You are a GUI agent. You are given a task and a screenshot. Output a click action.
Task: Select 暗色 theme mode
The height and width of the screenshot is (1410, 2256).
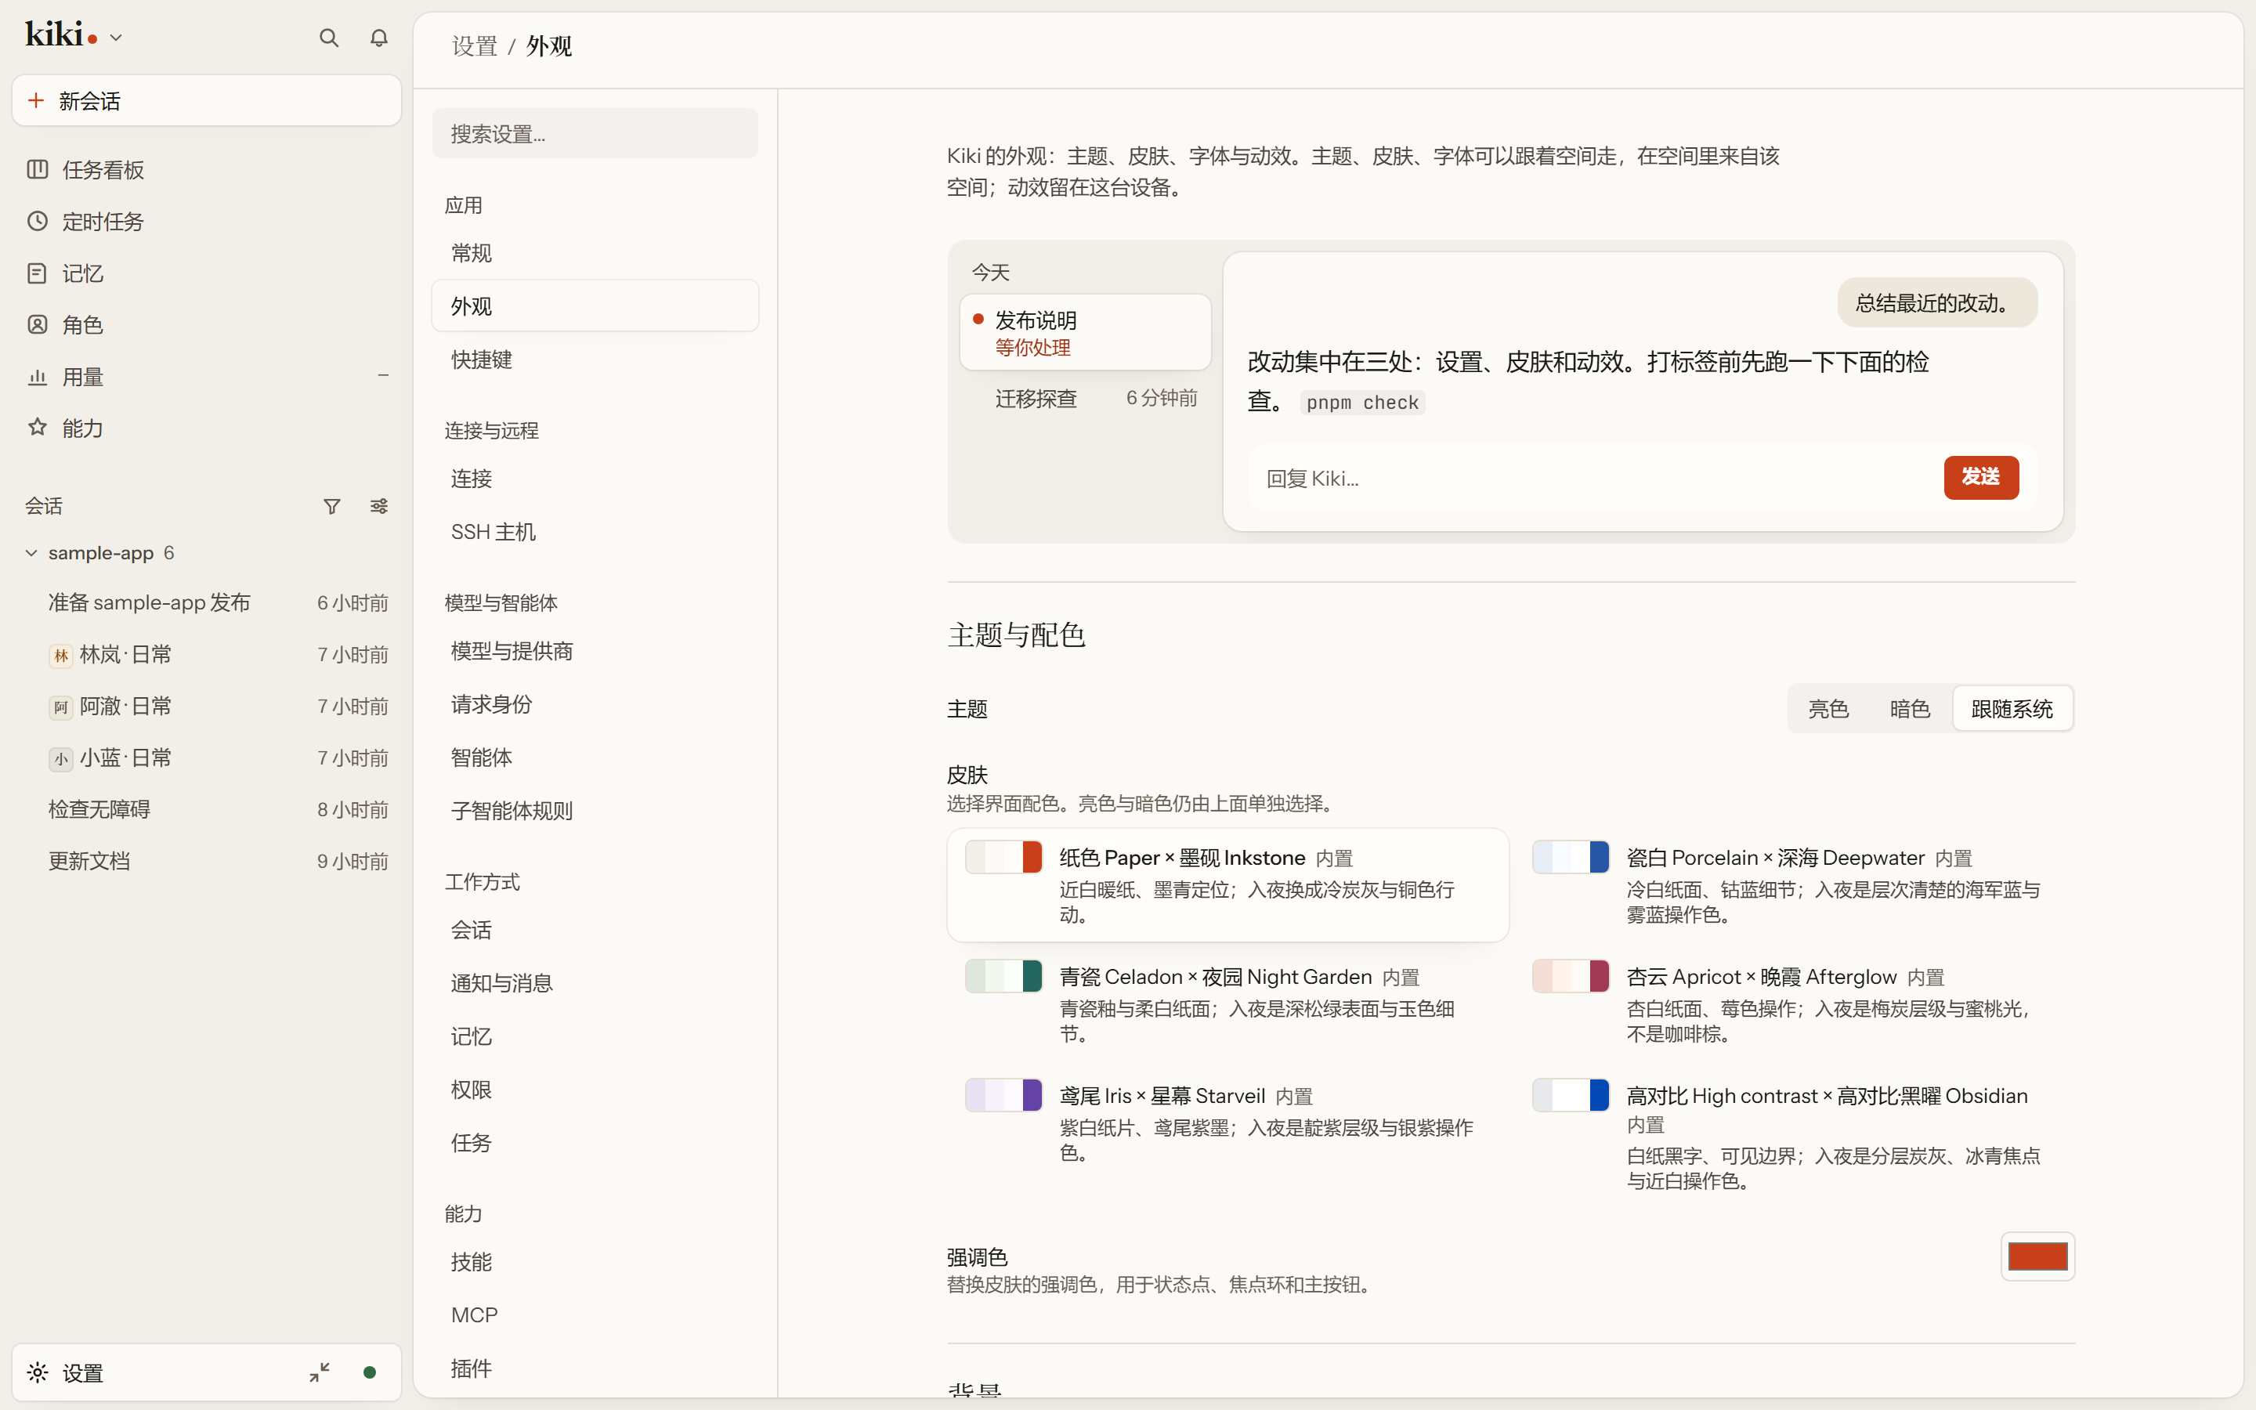[1909, 709]
